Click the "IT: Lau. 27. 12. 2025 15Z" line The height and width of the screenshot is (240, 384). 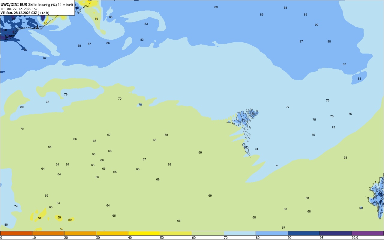(x=19, y=9)
